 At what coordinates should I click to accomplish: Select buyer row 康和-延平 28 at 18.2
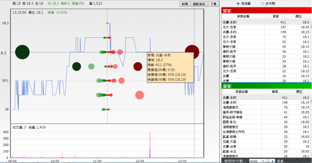266,66
